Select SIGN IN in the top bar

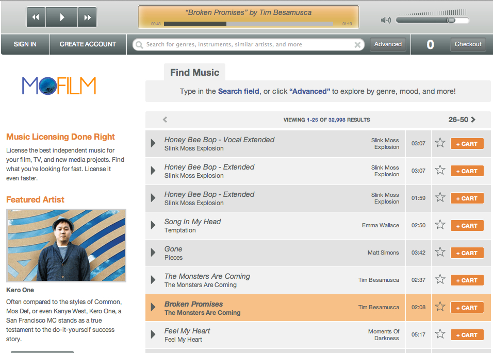pyautogui.click(x=25, y=44)
